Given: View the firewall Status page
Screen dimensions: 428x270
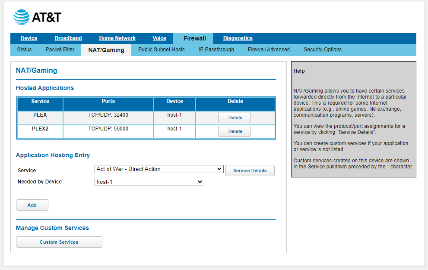Looking at the screenshot, I should (24, 50).
